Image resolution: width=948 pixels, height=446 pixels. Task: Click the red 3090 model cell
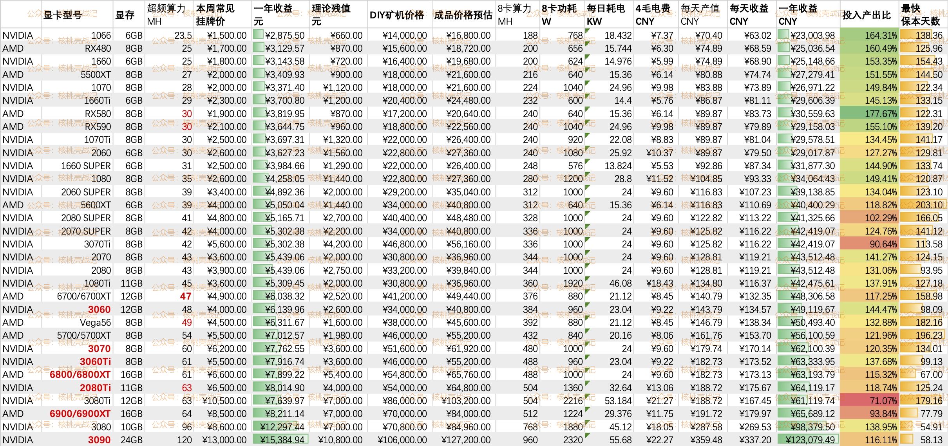(x=99, y=440)
